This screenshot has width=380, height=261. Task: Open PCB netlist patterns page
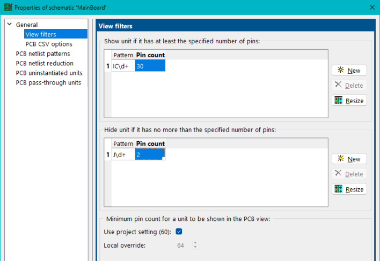coord(43,53)
